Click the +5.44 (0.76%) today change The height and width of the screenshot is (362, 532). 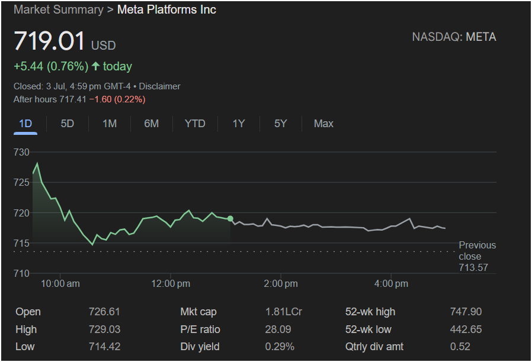(73, 66)
